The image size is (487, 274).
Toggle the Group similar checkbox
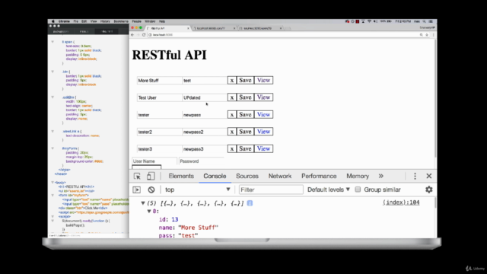358,190
